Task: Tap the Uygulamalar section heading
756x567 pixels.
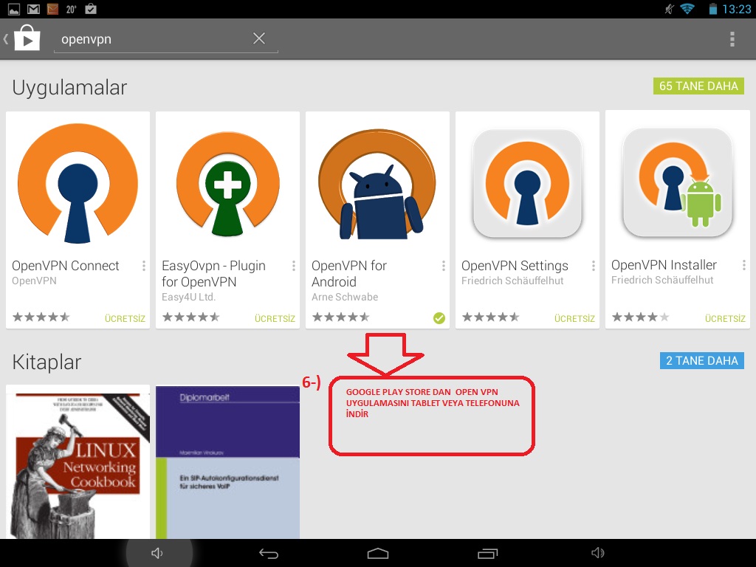Action: tap(69, 89)
